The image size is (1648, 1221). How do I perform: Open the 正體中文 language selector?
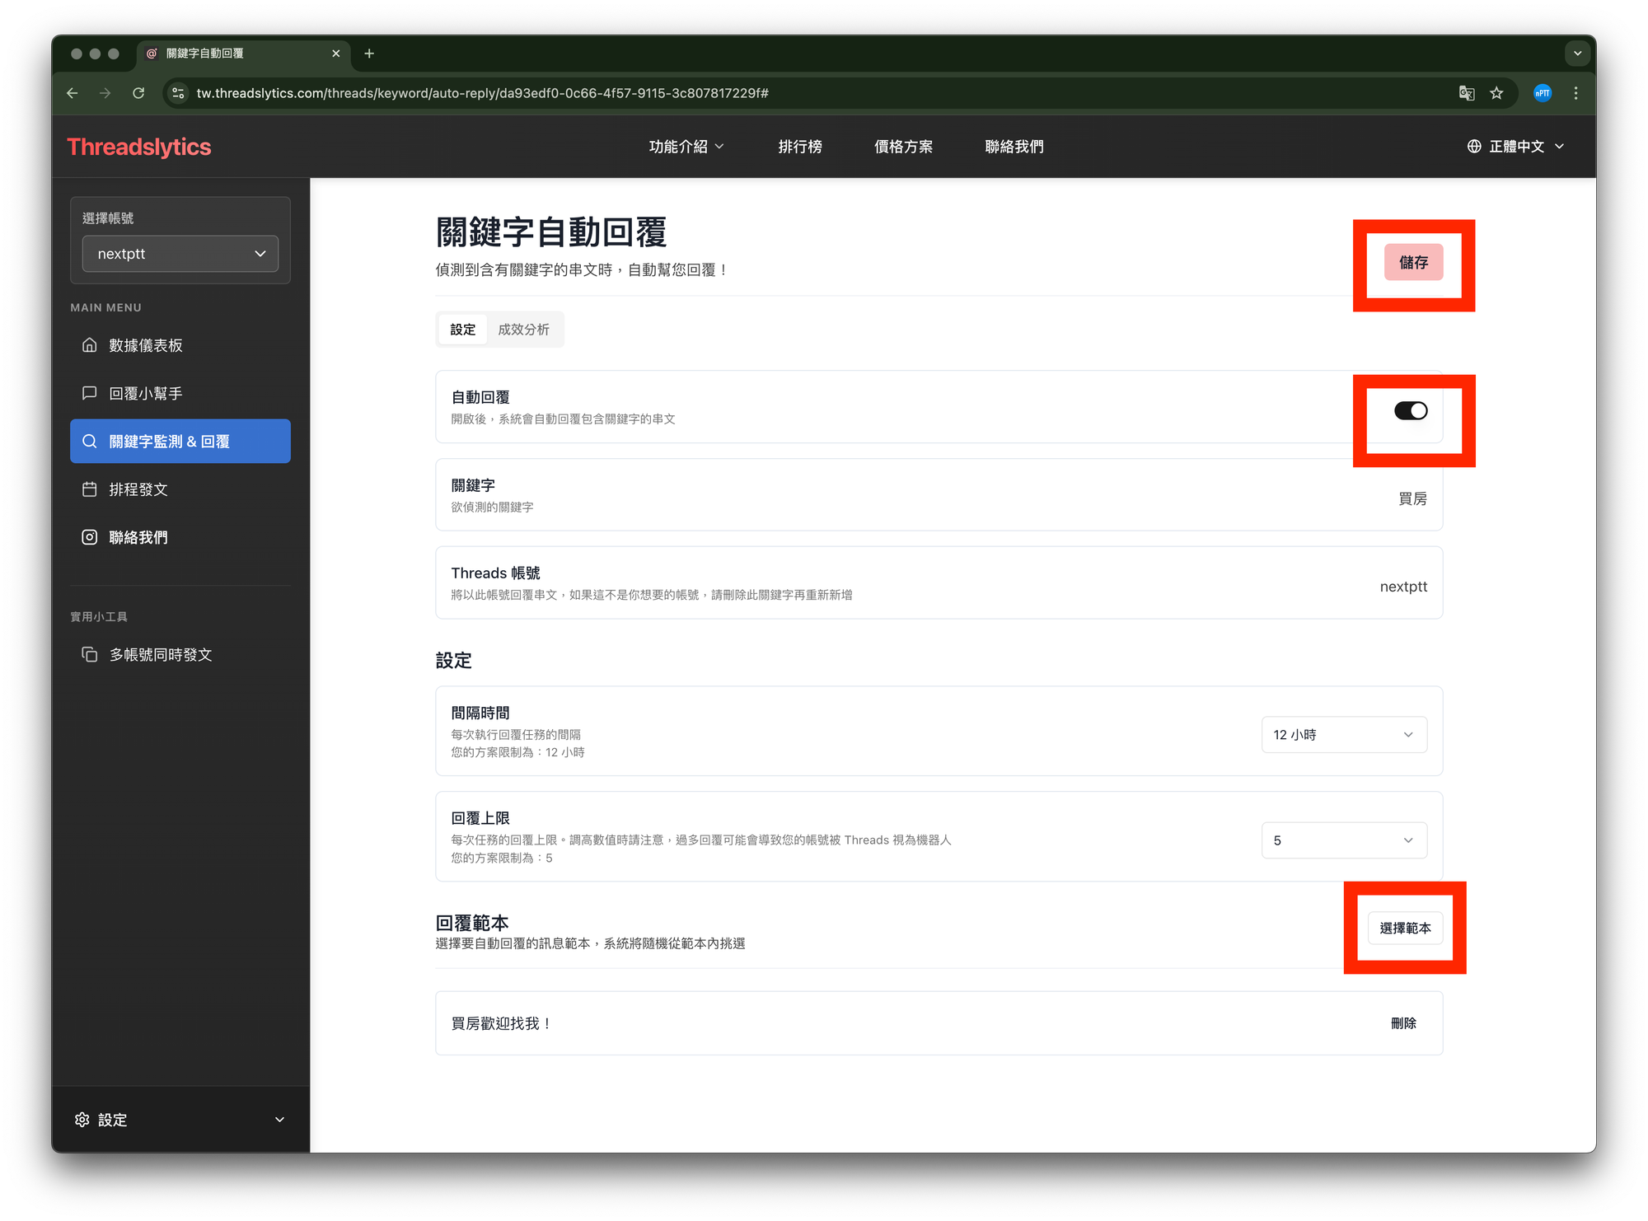tap(1515, 147)
